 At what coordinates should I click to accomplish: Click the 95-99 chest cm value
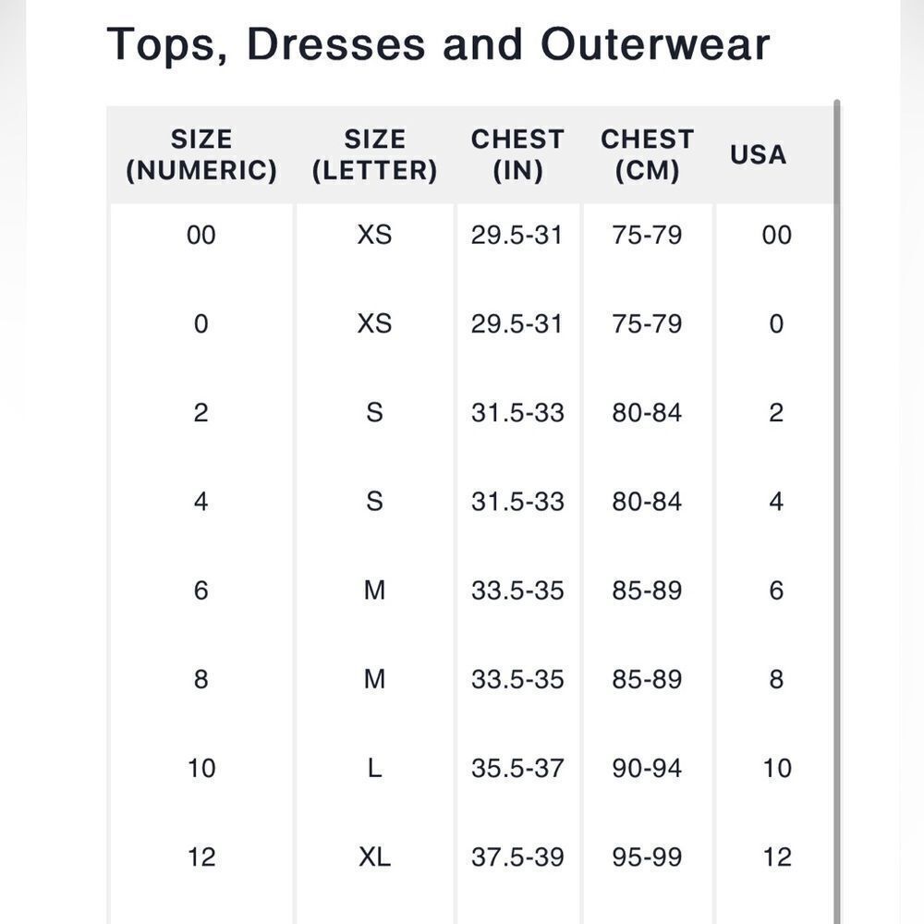(647, 857)
